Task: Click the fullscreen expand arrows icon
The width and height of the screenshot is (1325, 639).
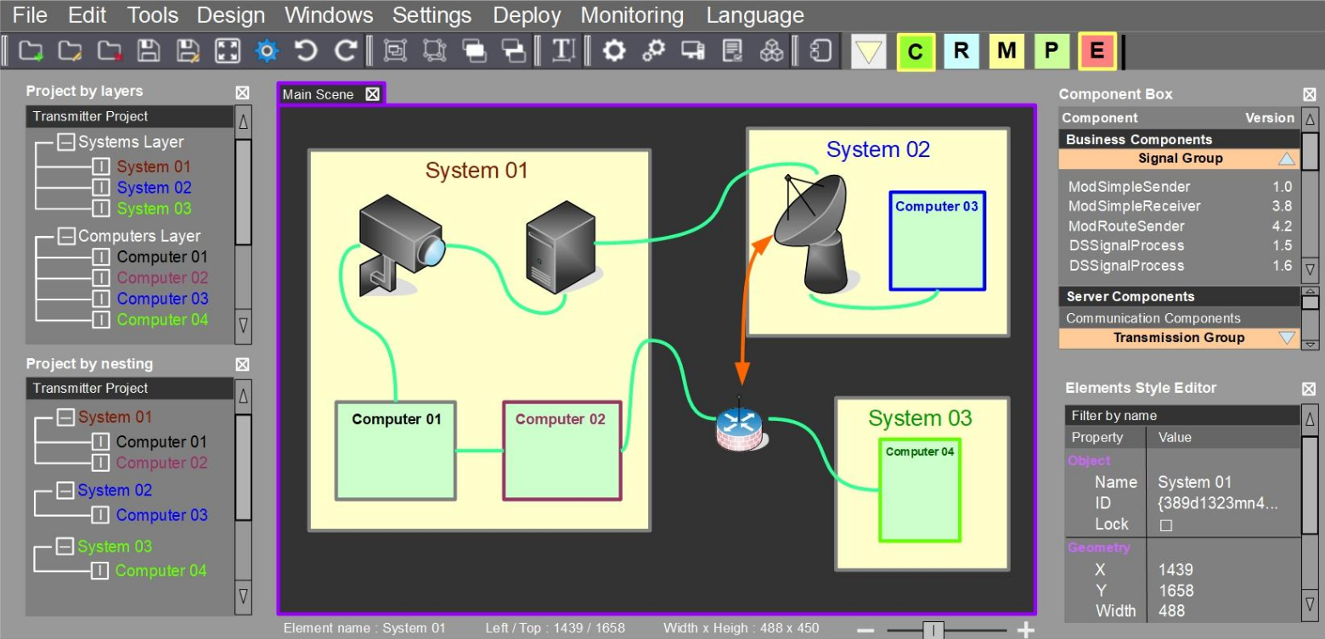Action: click(x=227, y=52)
